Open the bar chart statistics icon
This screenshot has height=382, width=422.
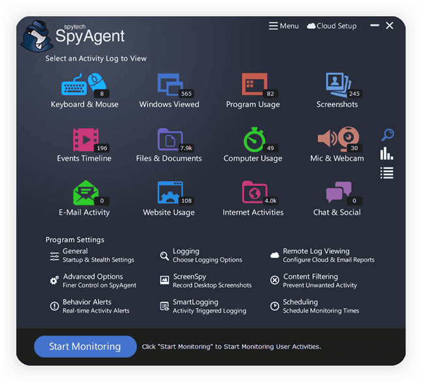tap(387, 153)
